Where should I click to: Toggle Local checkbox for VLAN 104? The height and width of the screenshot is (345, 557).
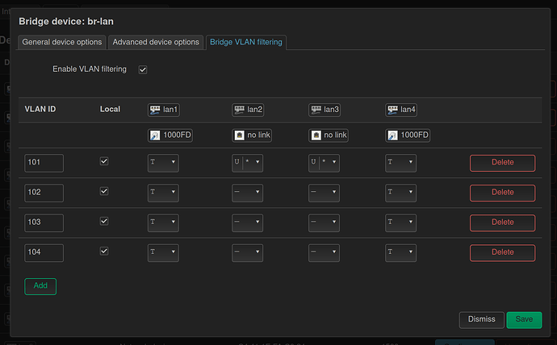(104, 251)
